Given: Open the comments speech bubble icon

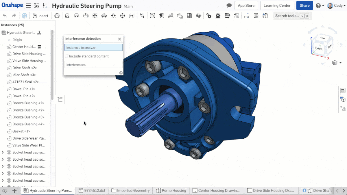Looking at the screenshot, I should click(229, 5).
